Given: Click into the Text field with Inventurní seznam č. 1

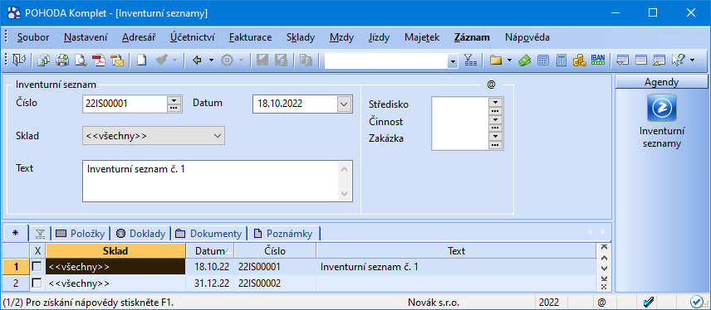Looking at the screenshot, I should (217, 181).
